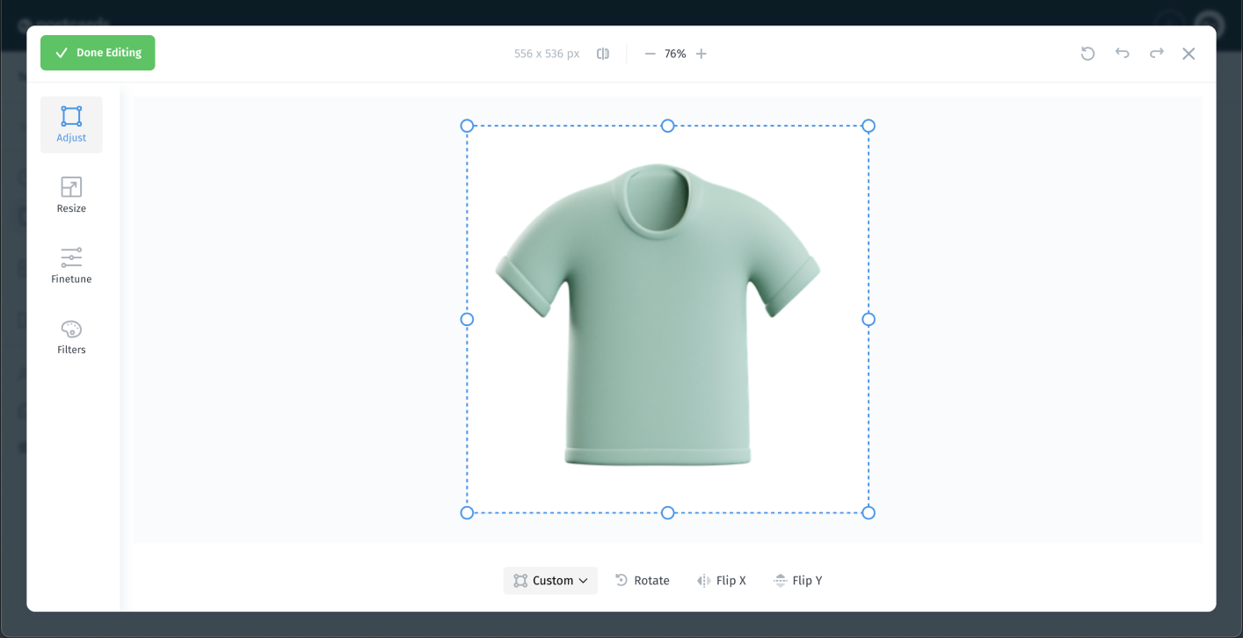Click the bottom-left crop handle

click(x=467, y=512)
